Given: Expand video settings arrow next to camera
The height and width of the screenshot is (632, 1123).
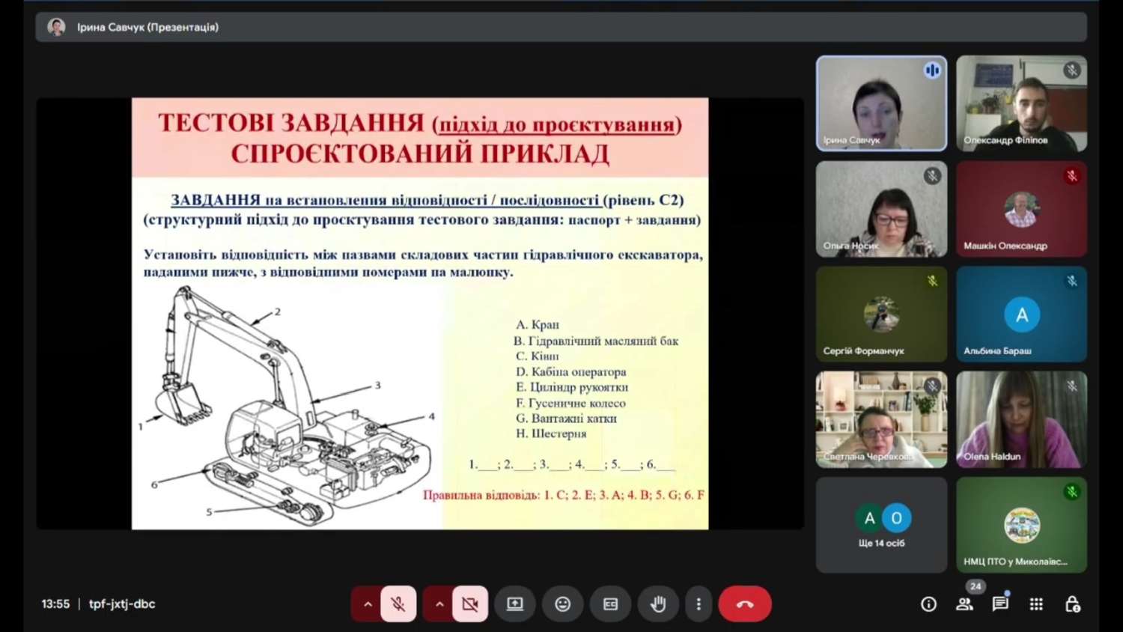Looking at the screenshot, I should (439, 604).
